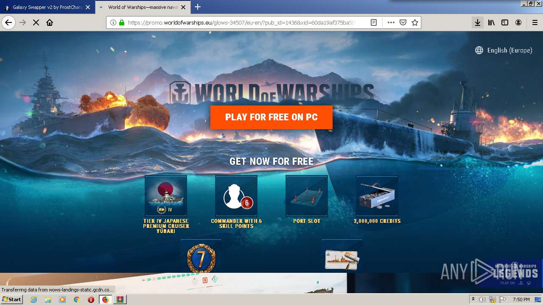Screen dimensions: 543x305
Task: Close the World of Warships tab
Action: [184, 7]
